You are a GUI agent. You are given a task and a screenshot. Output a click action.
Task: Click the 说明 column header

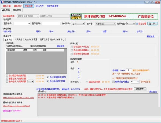[x=44, y=50]
